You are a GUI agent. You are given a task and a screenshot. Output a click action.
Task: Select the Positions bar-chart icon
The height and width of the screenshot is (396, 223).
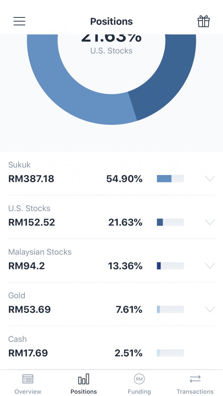[84, 379]
